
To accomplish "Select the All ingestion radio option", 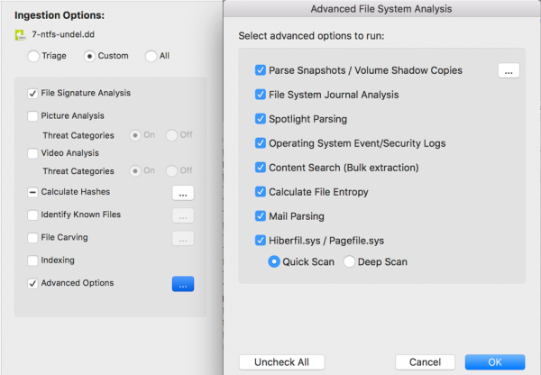I will pyautogui.click(x=151, y=56).
